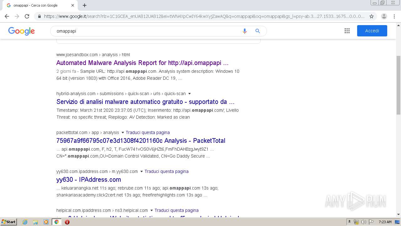Start voice search with microphone icon
401x226 pixels.
[x=245, y=31]
